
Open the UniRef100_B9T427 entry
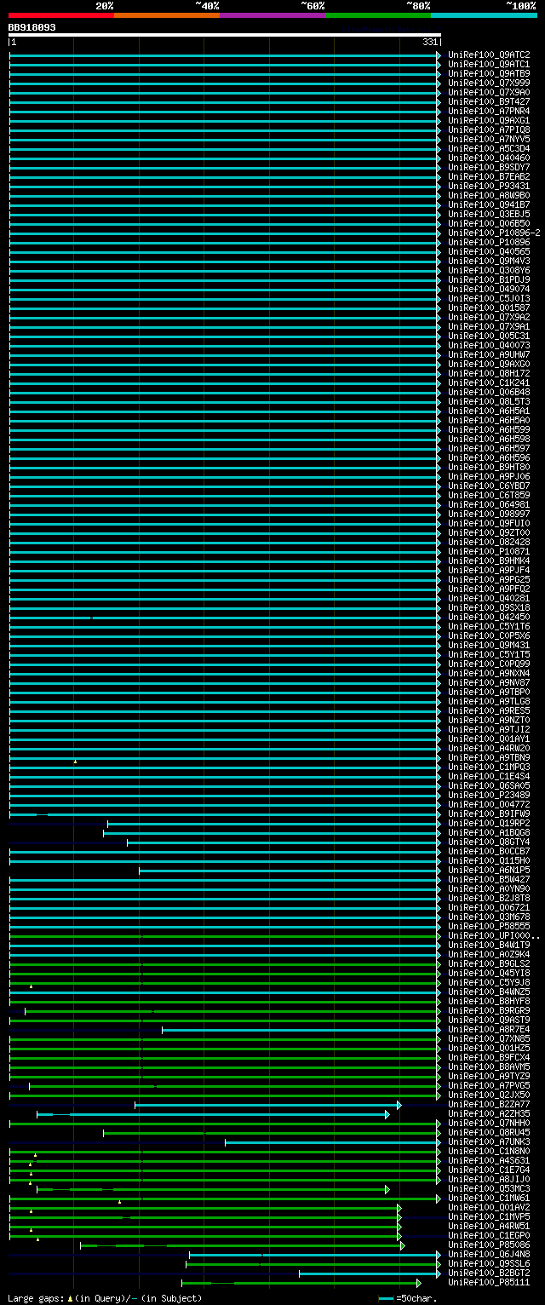[489, 102]
